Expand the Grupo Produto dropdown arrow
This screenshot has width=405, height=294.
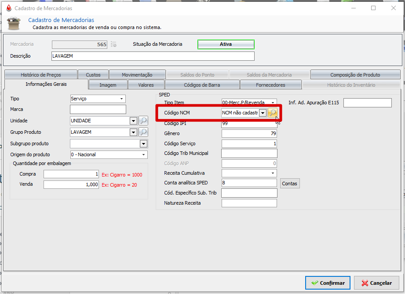133,132
